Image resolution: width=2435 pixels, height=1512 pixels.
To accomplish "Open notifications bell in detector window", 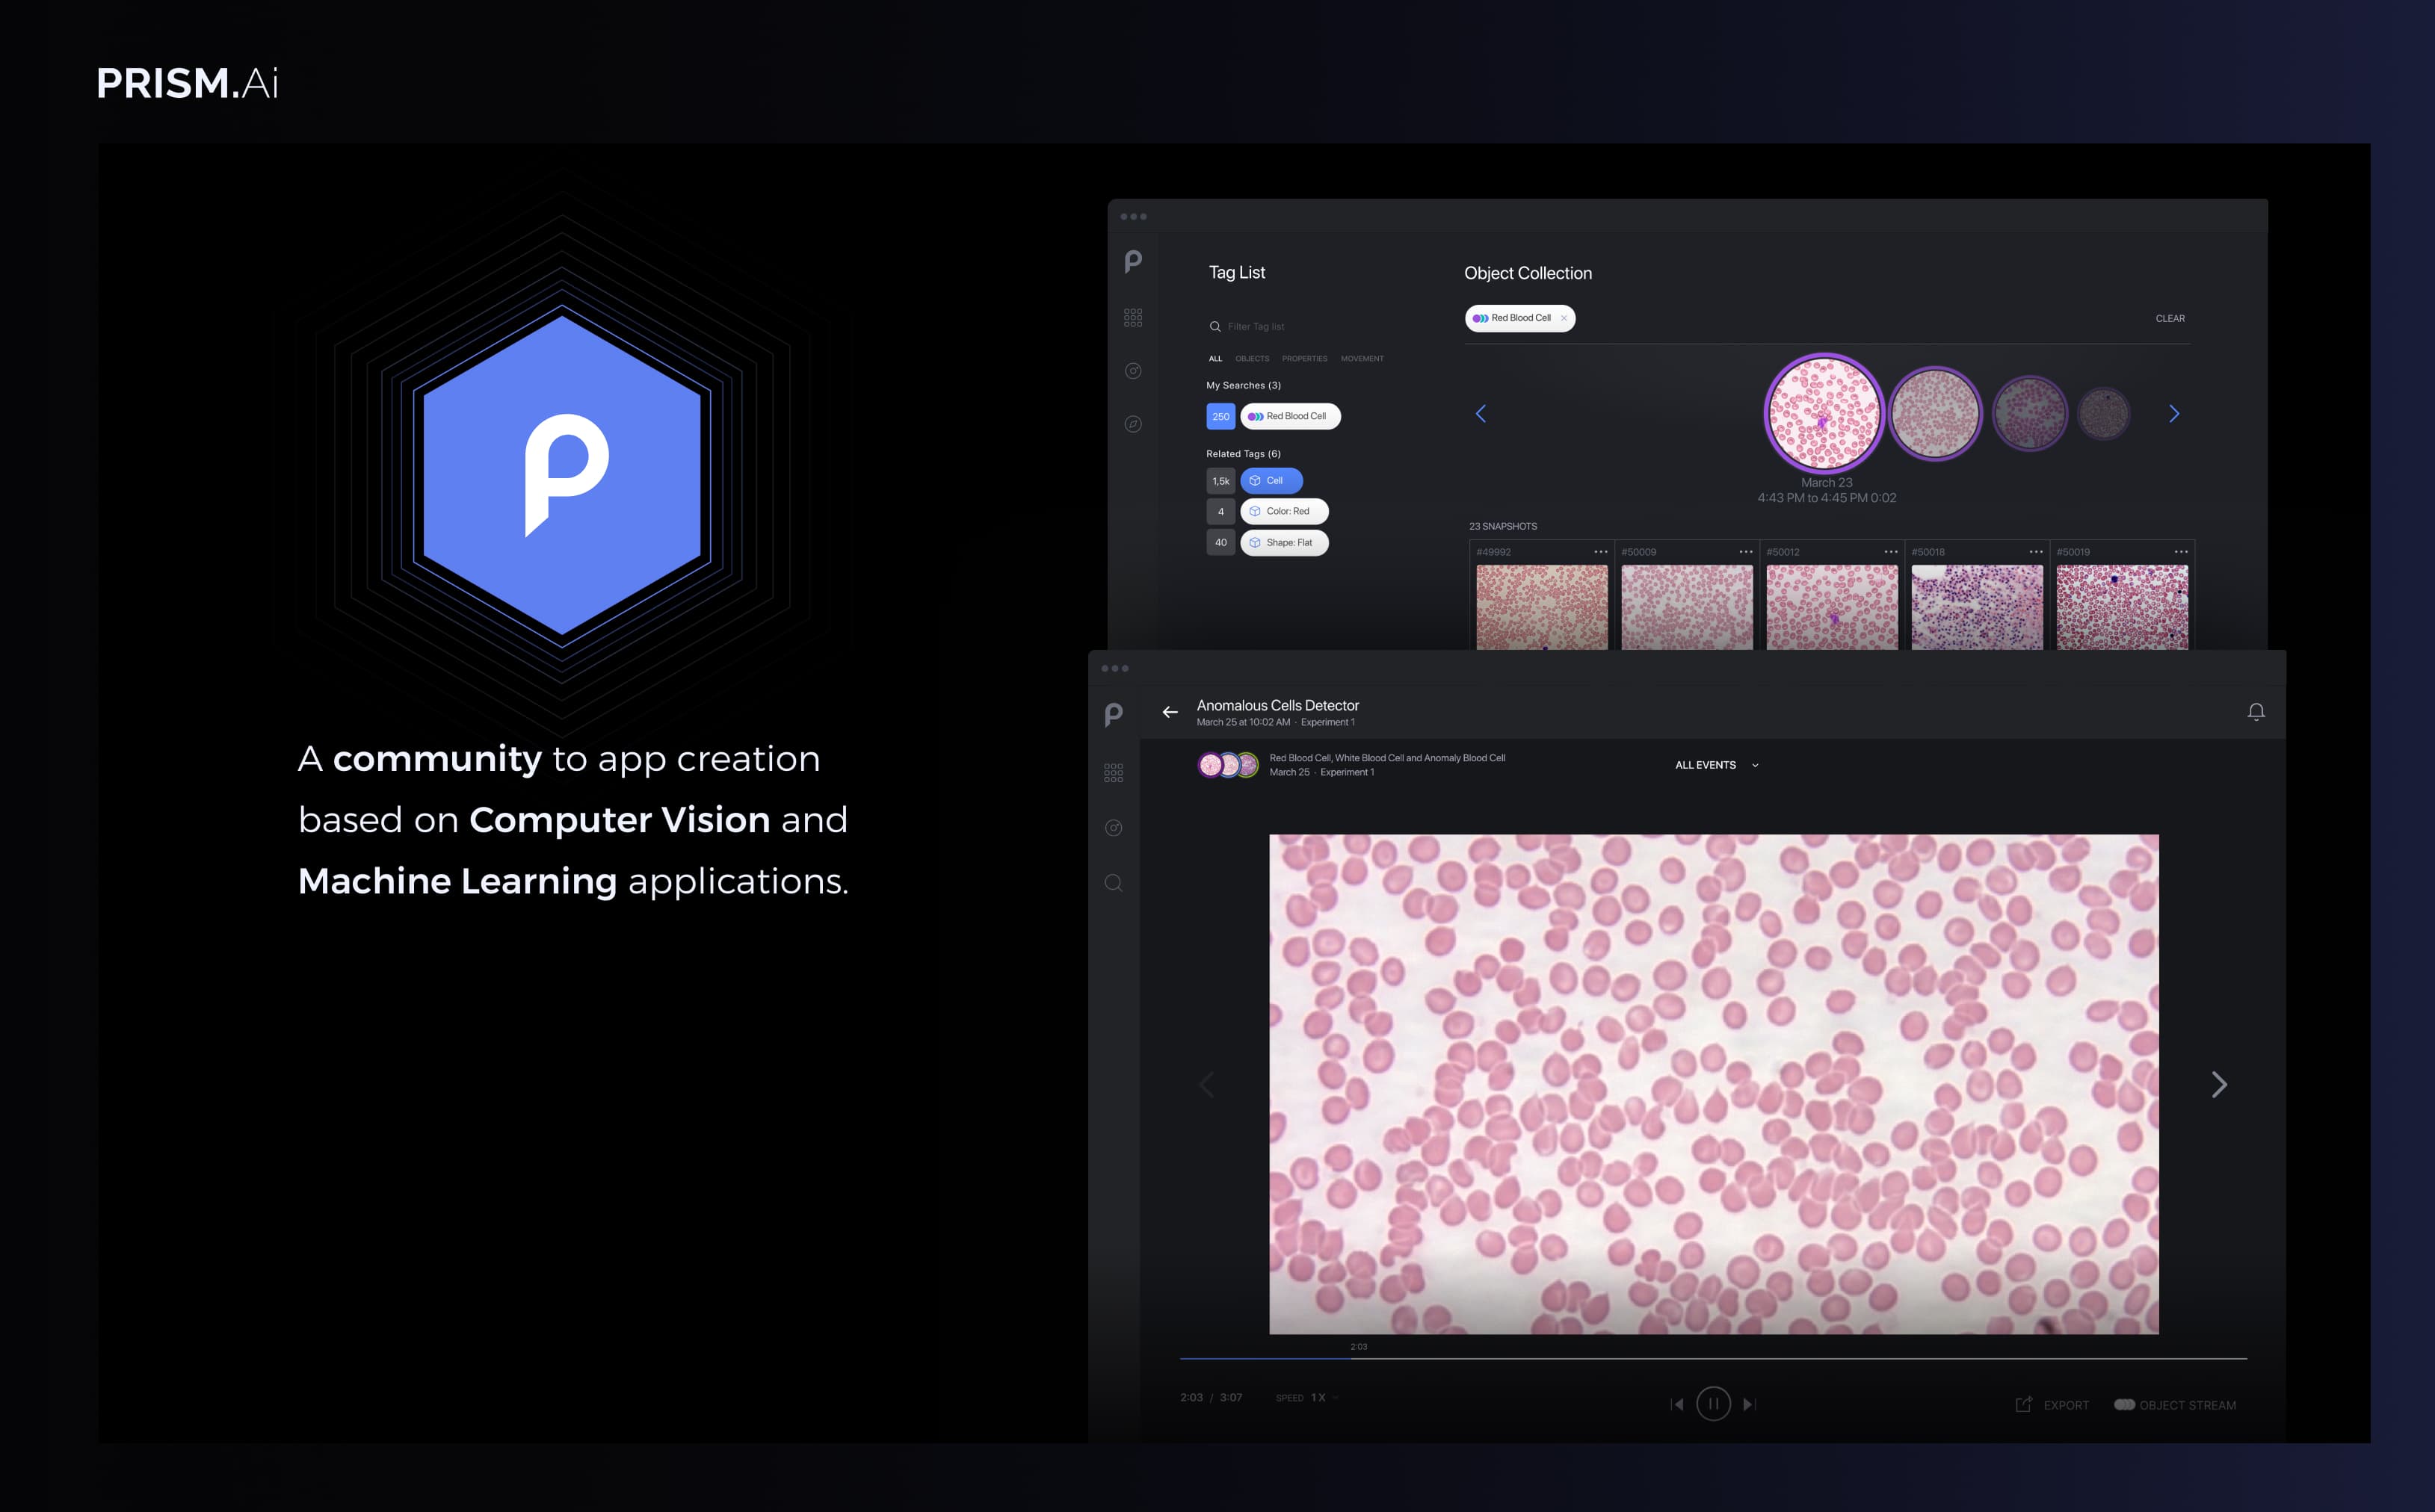I will tap(2256, 712).
